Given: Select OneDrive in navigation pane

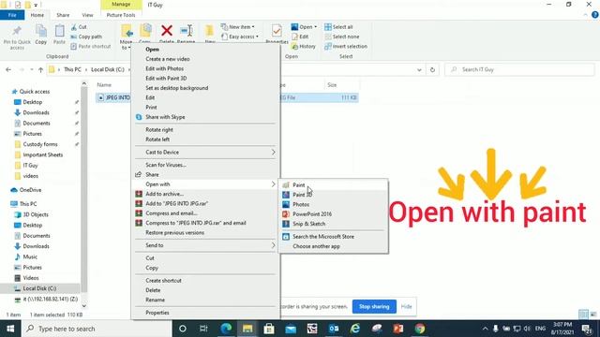Looking at the screenshot, I should coord(26,190).
